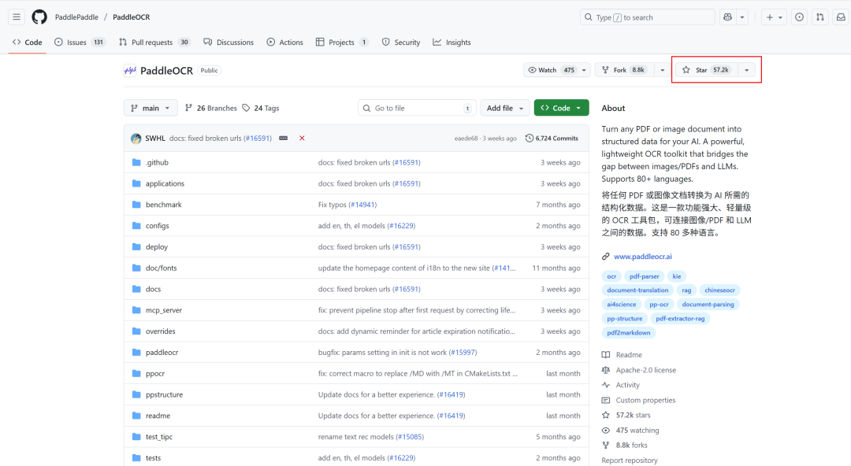Open the paddleocr folder
Viewport: 851px width, 466px height.
pyautogui.click(x=162, y=352)
